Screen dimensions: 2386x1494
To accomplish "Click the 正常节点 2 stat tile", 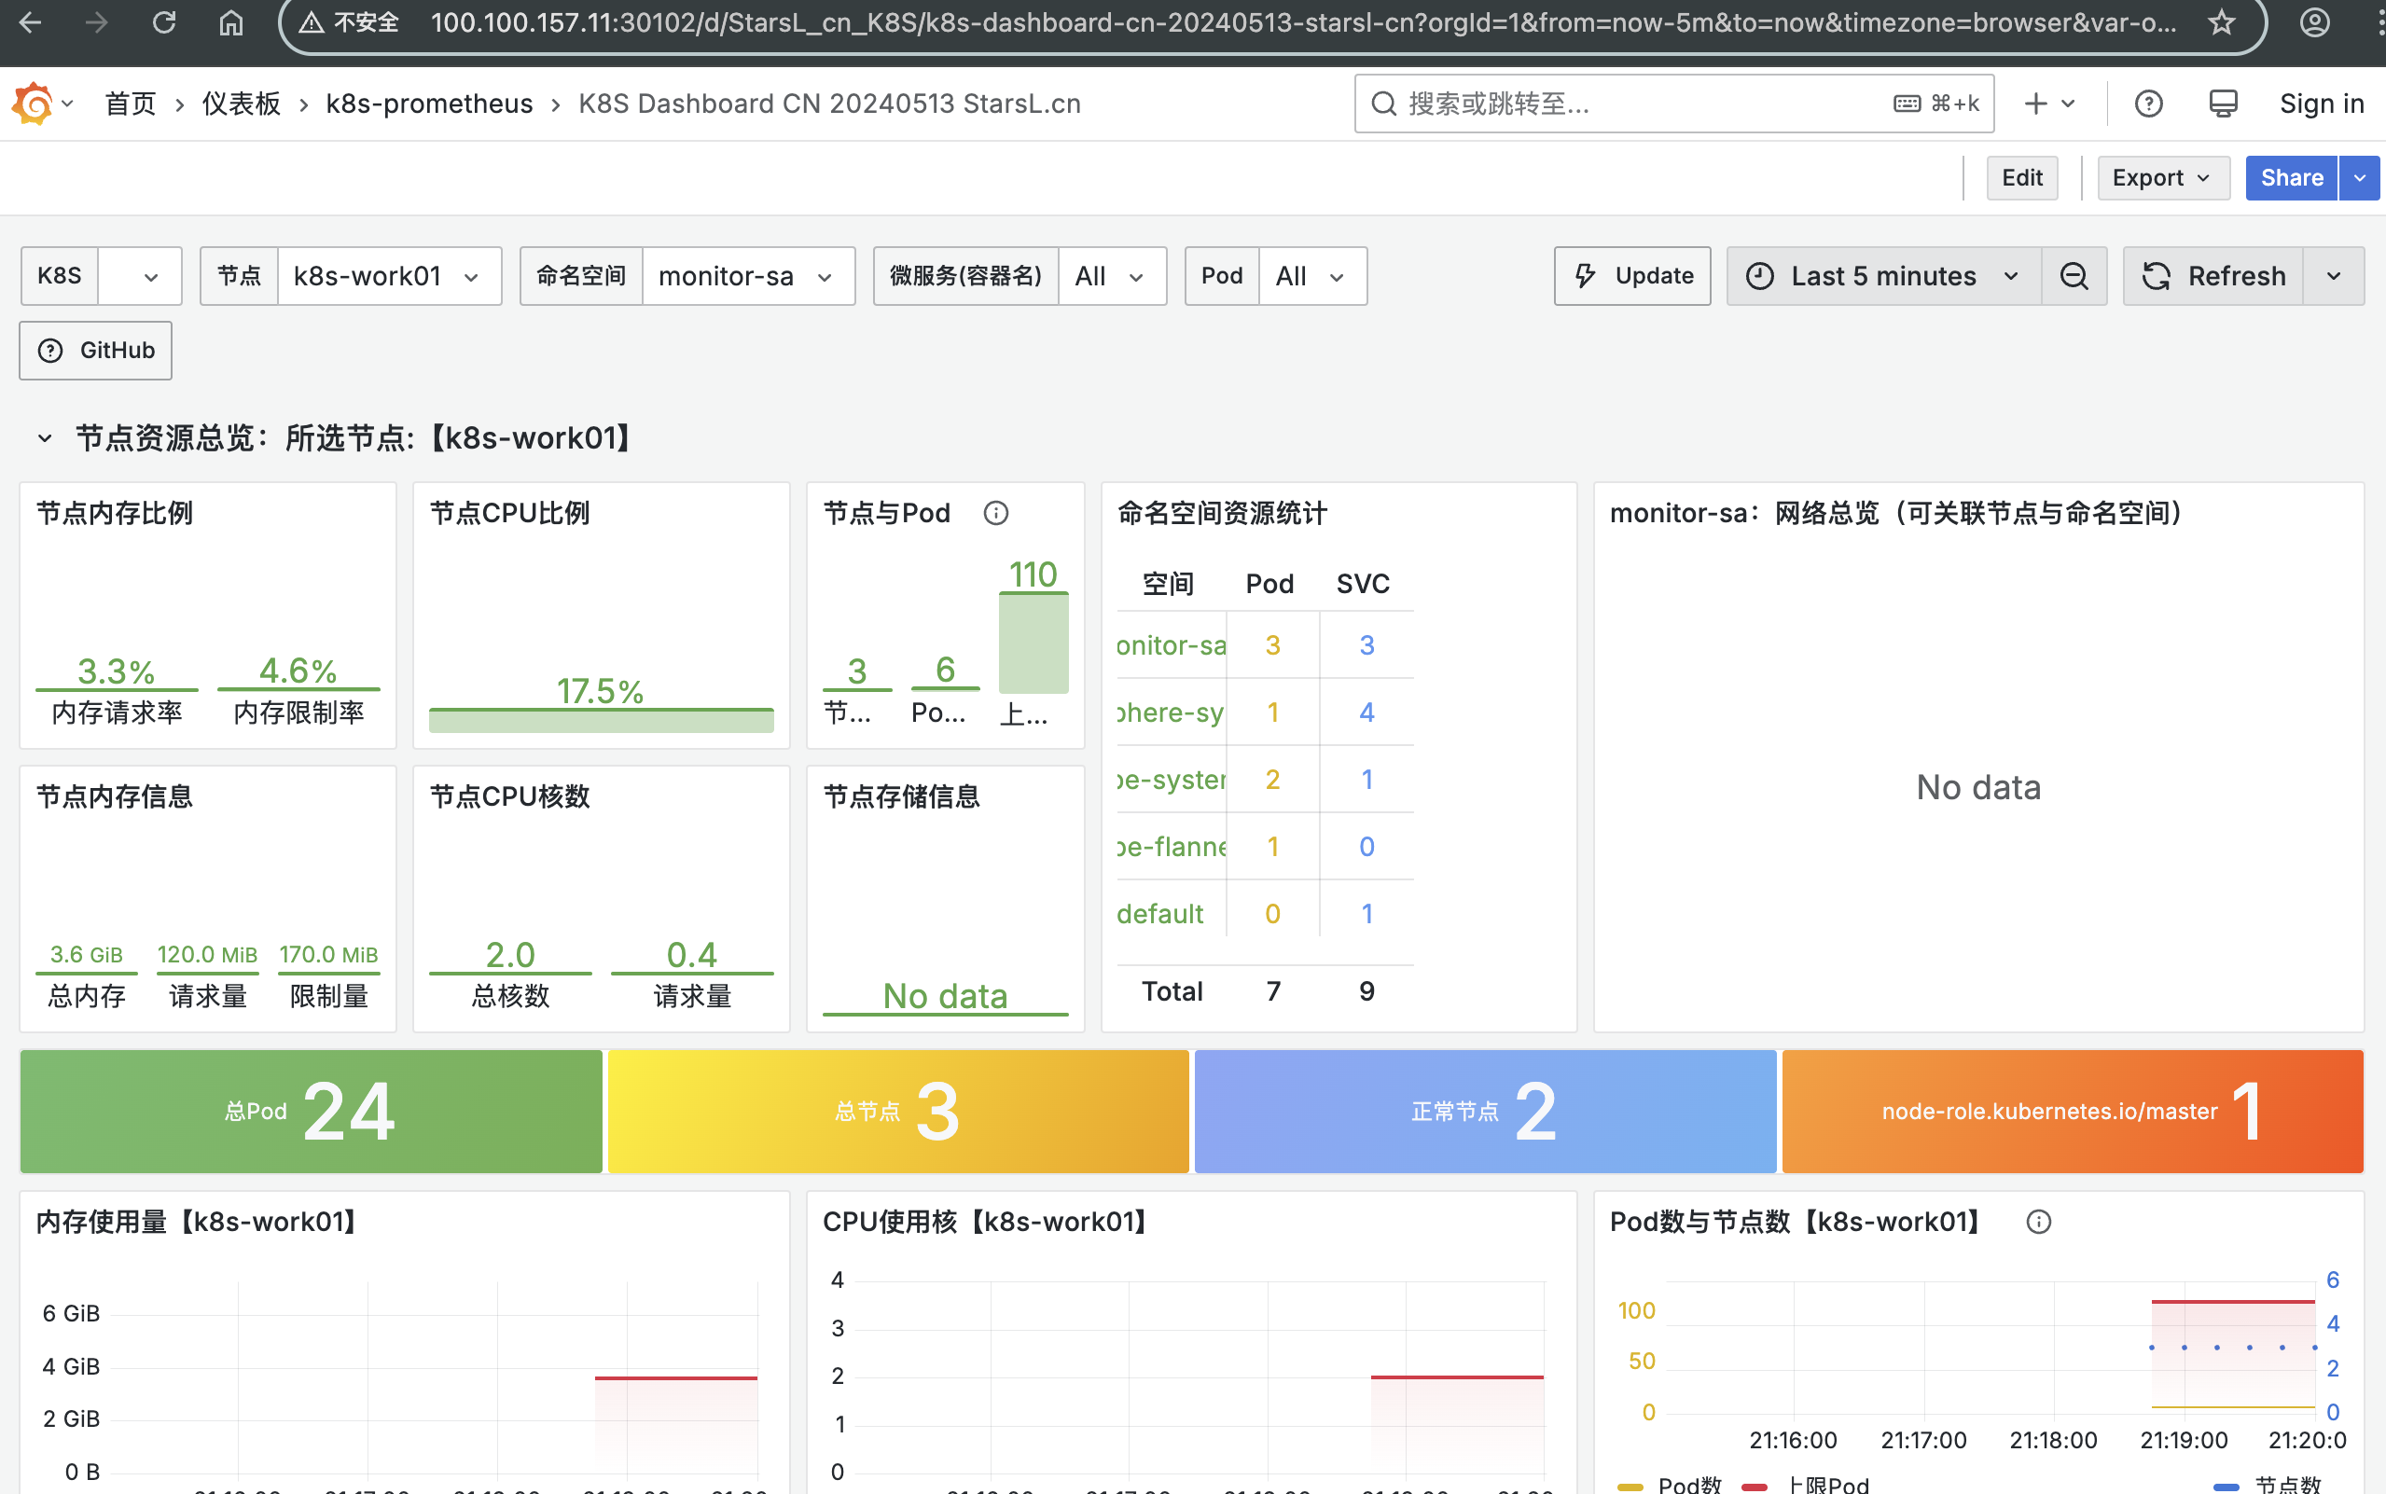I will click(x=1485, y=1111).
